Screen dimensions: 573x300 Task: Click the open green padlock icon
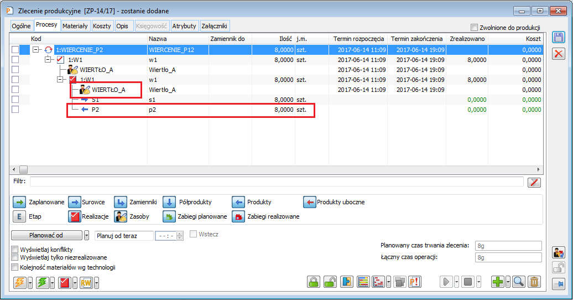pyautogui.click(x=330, y=282)
